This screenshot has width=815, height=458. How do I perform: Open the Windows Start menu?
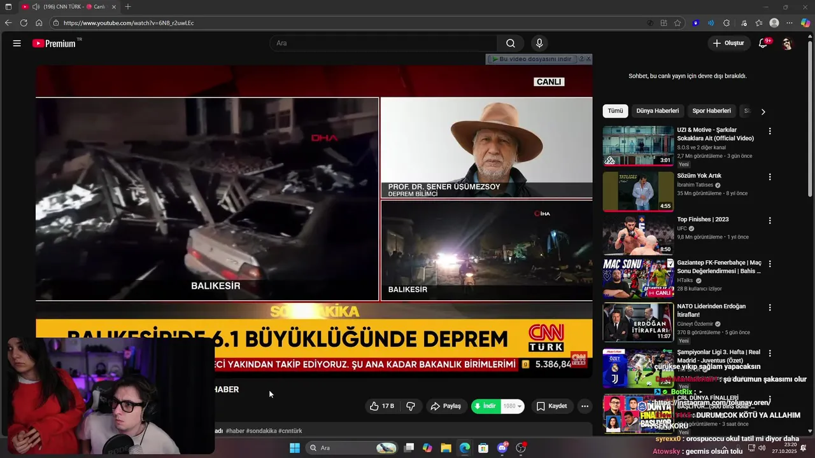[295, 448]
